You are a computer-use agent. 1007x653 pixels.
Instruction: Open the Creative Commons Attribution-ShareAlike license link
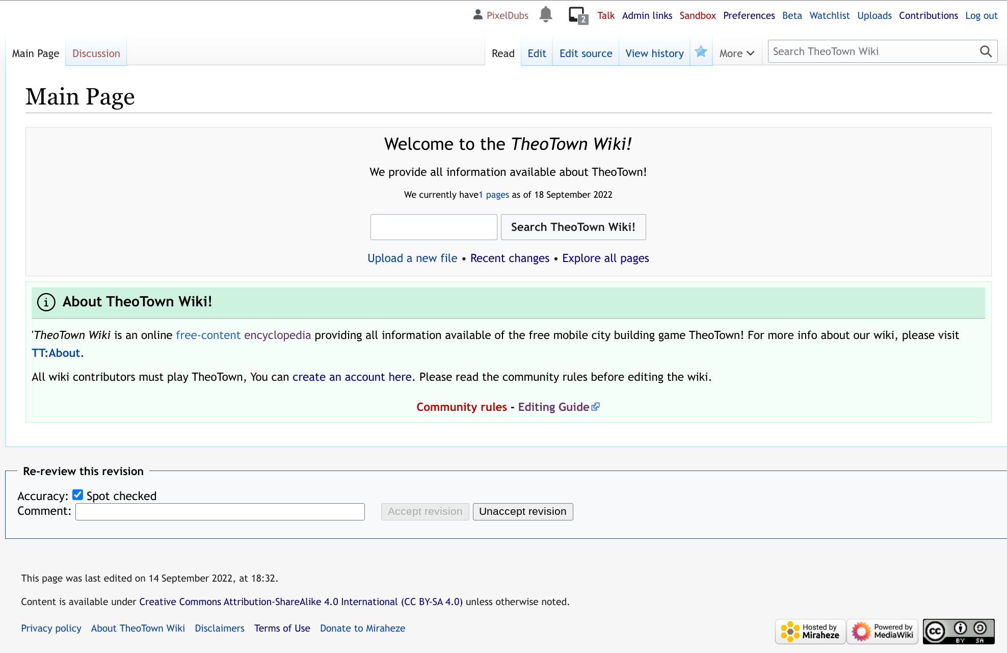[301, 602]
